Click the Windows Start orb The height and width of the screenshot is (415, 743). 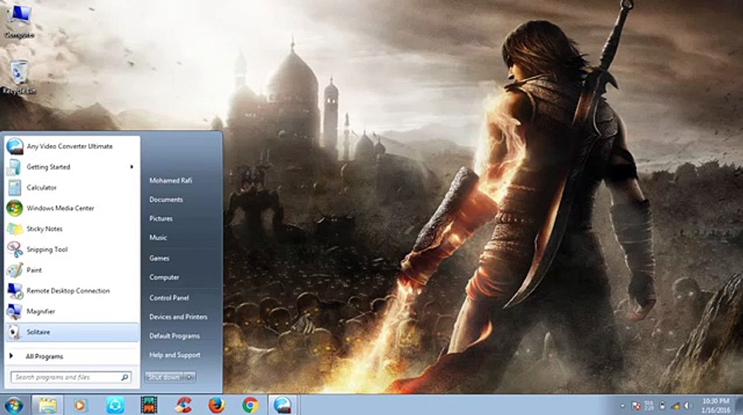(x=13, y=405)
